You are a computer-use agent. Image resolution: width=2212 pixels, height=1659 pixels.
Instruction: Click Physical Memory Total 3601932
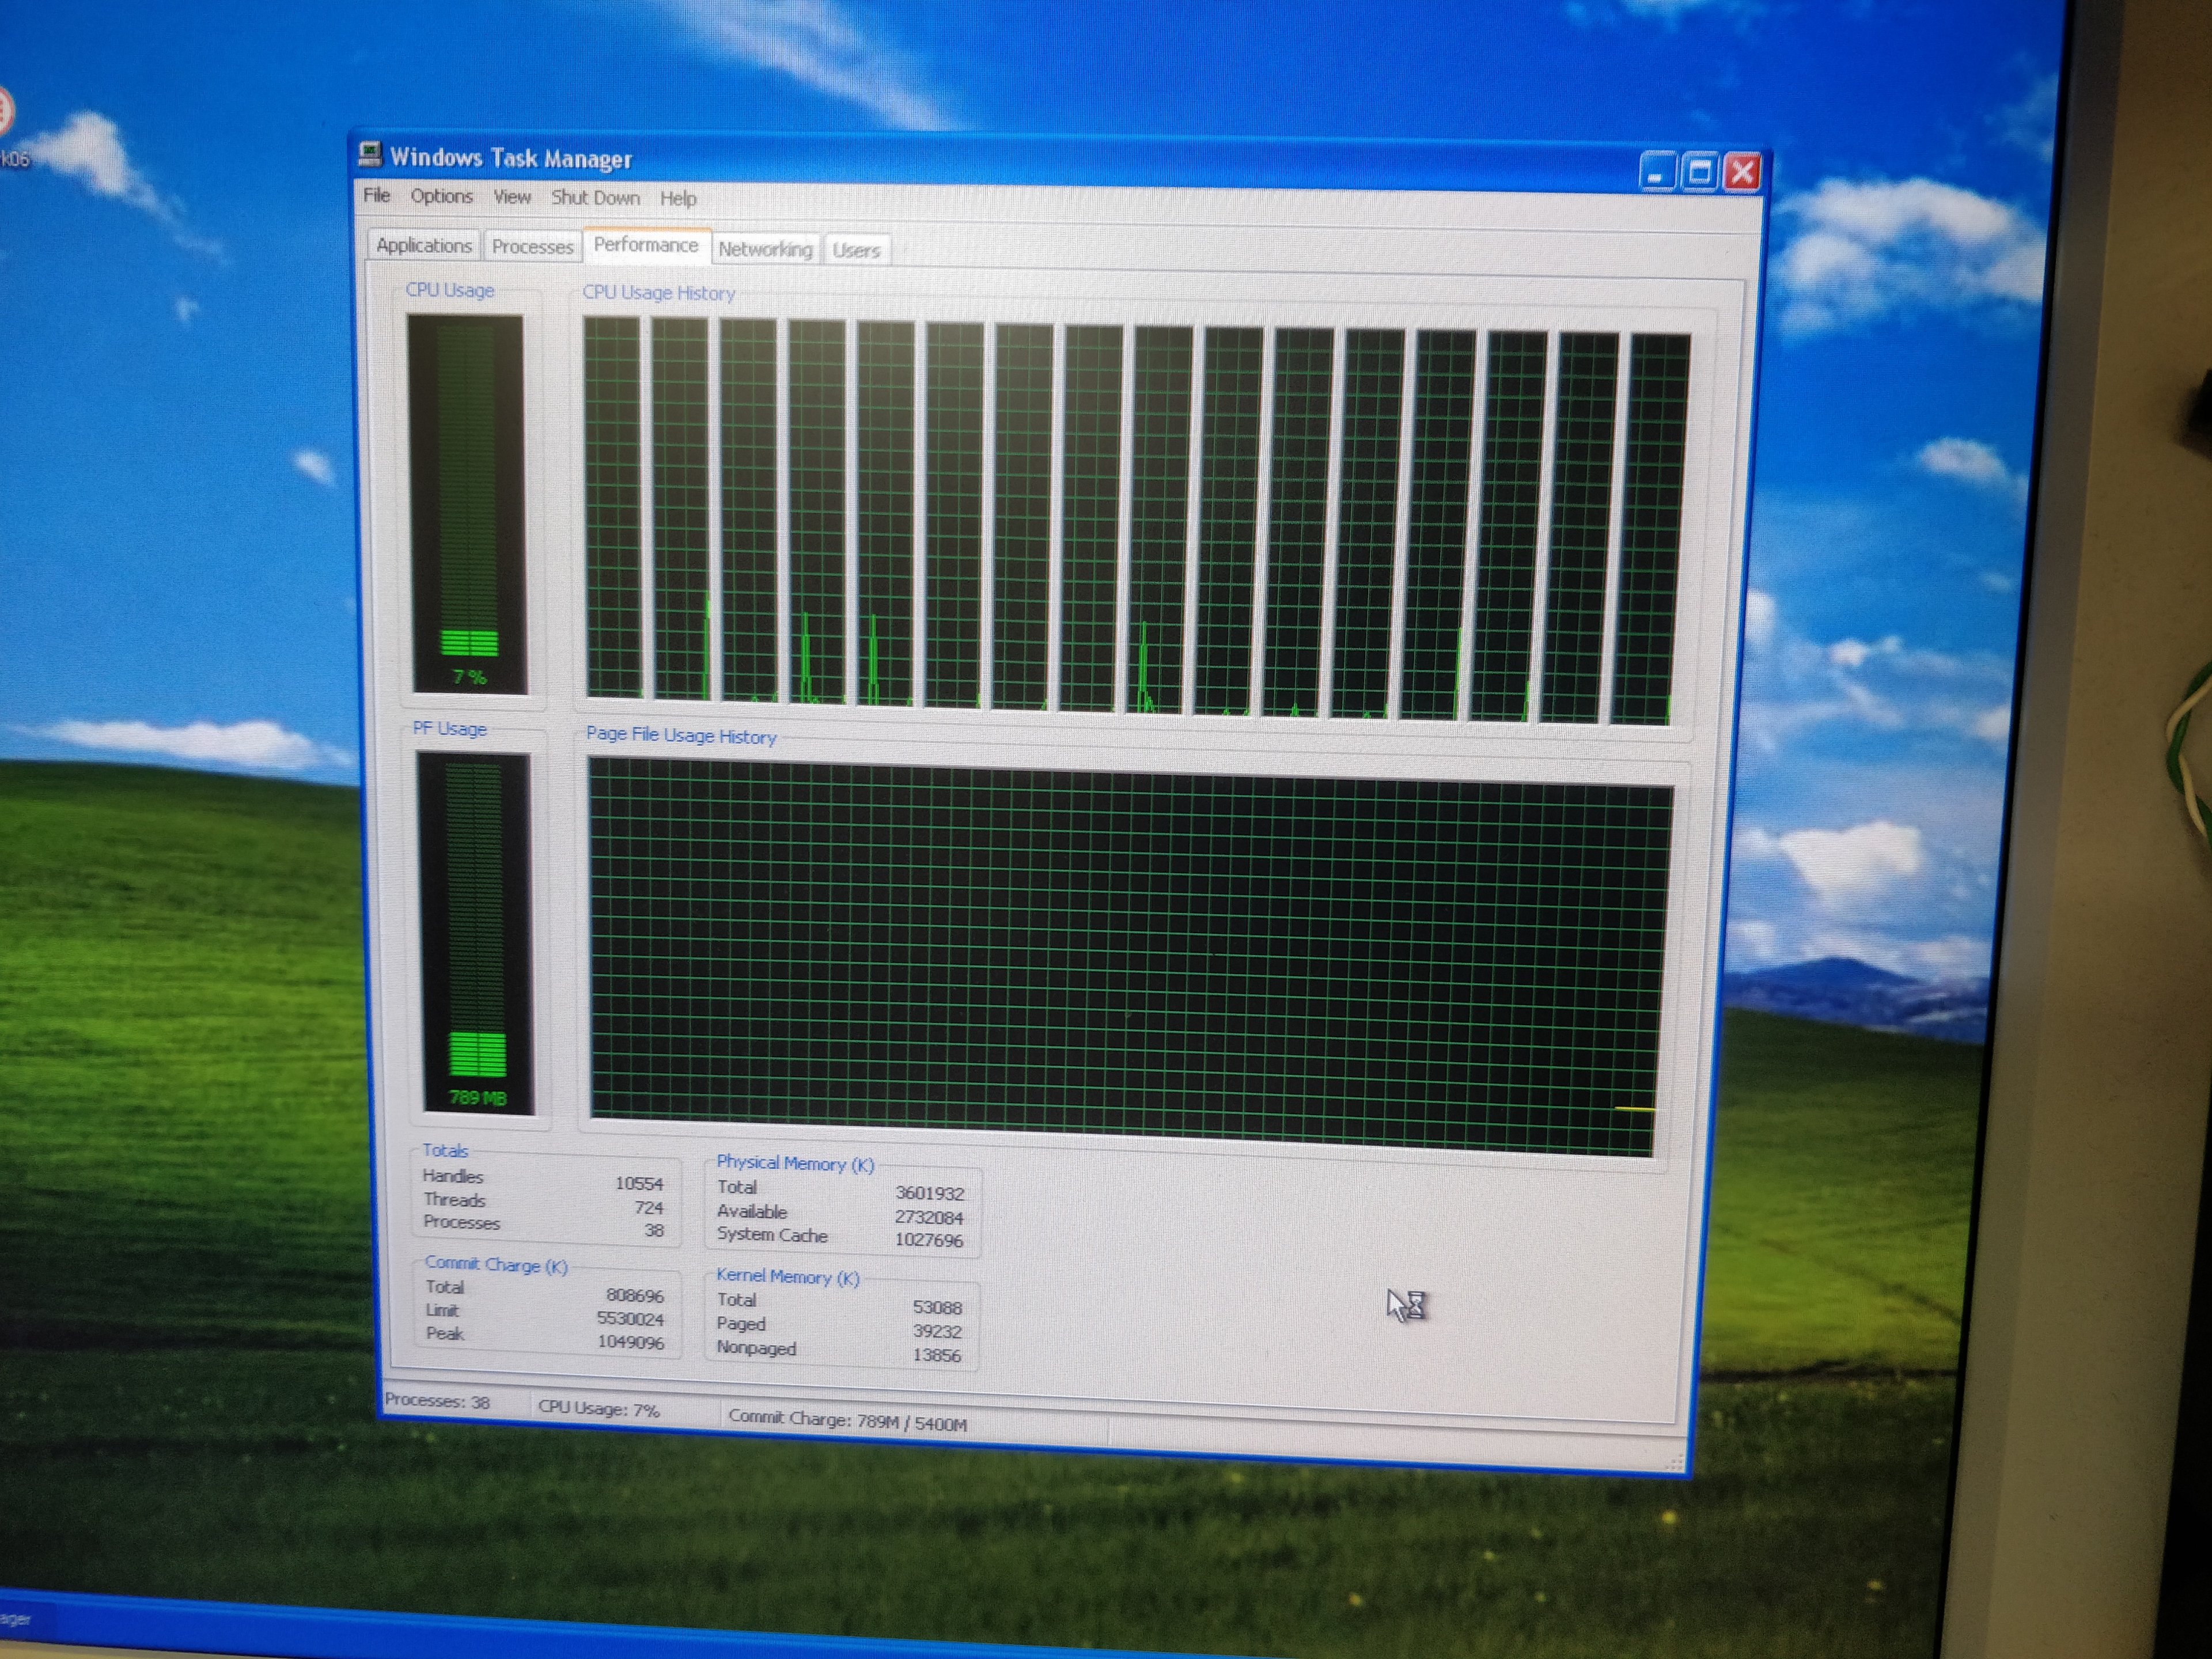click(x=930, y=1193)
